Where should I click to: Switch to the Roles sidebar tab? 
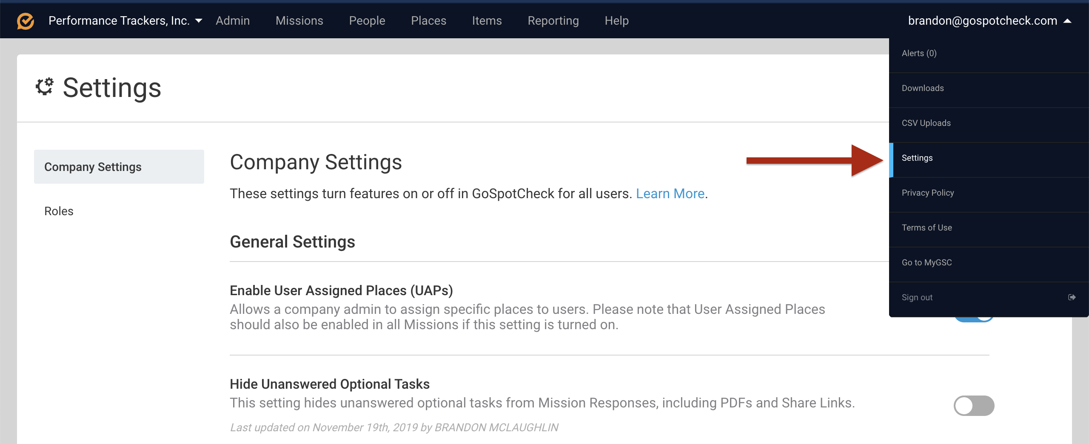[x=119, y=211]
